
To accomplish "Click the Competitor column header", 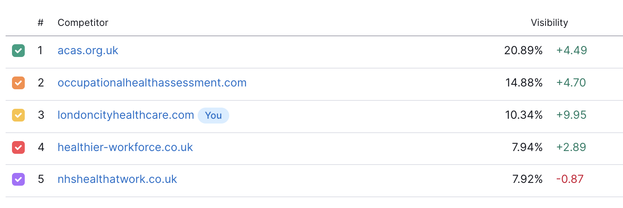I will (83, 23).
